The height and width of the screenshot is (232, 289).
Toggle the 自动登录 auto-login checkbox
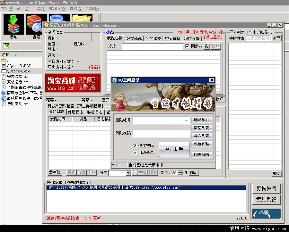(135, 153)
